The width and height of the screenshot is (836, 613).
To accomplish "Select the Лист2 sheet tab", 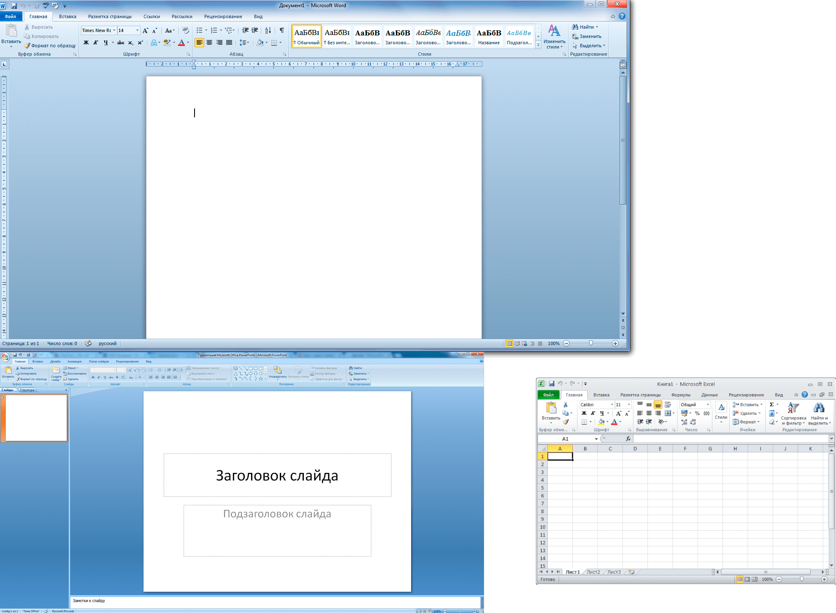I will (593, 572).
